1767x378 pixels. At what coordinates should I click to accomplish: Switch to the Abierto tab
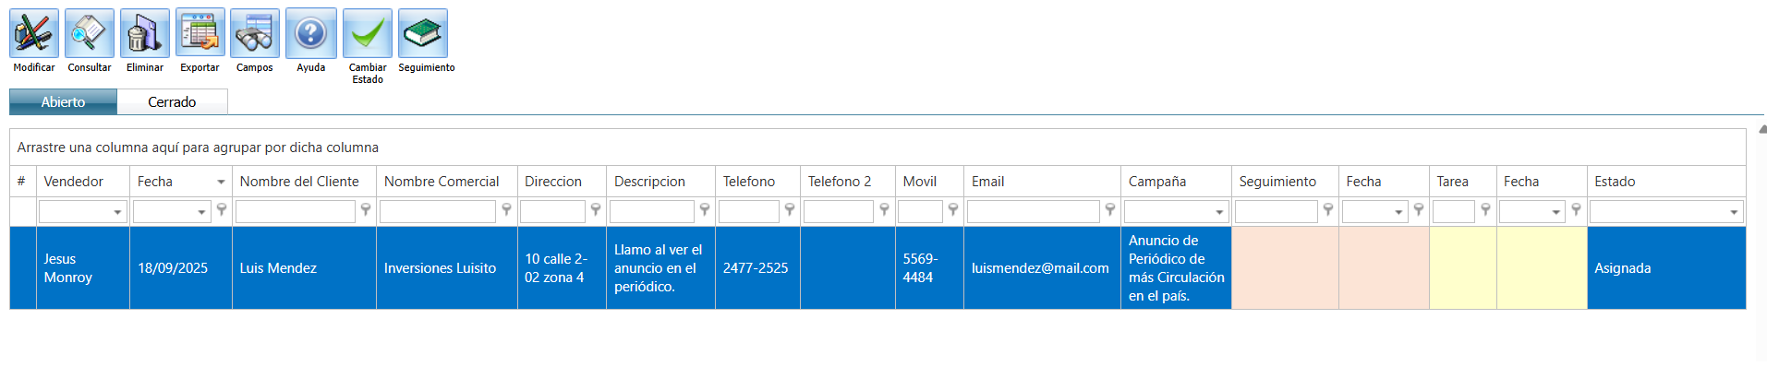63,102
